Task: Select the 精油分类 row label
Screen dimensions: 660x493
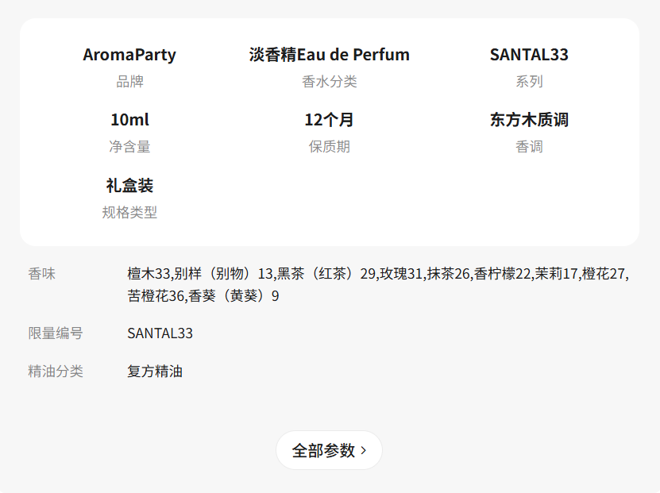Action: [x=56, y=371]
